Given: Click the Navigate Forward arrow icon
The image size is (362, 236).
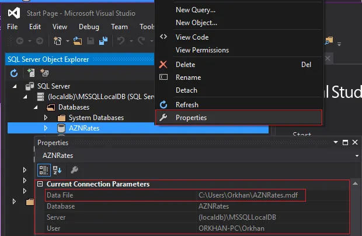Looking at the screenshot, I should (x=40, y=41).
